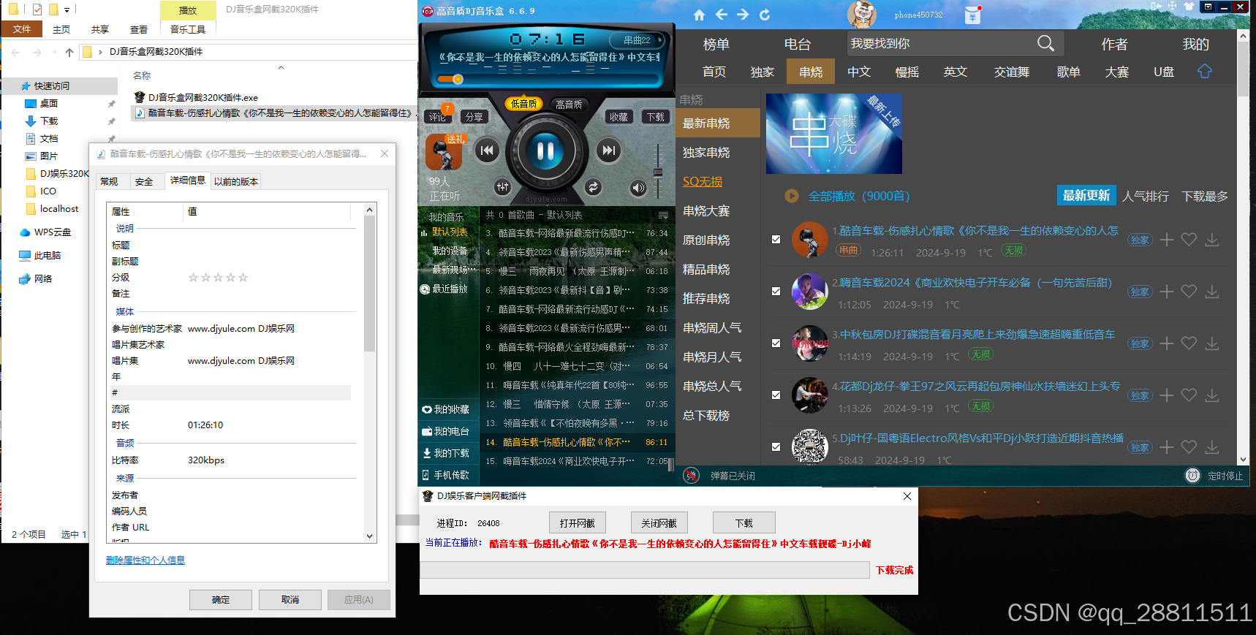Download track 4 花都Dj龙仔
The image size is (1256, 635).
click(x=1212, y=395)
